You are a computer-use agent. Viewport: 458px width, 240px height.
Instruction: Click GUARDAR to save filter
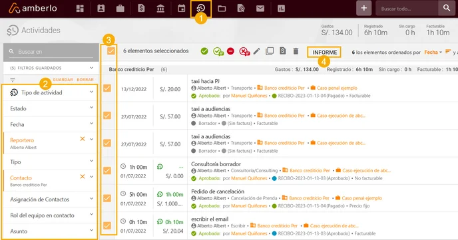pyautogui.click(x=63, y=80)
